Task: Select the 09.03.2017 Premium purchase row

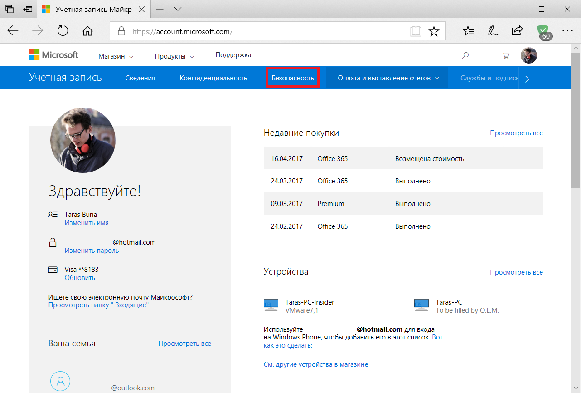Action: click(403, 203)
